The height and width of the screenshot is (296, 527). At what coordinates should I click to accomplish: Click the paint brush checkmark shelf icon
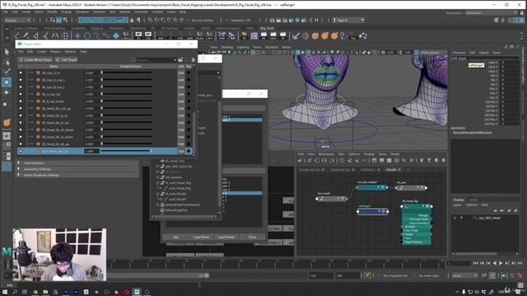(x=296, y=35)
